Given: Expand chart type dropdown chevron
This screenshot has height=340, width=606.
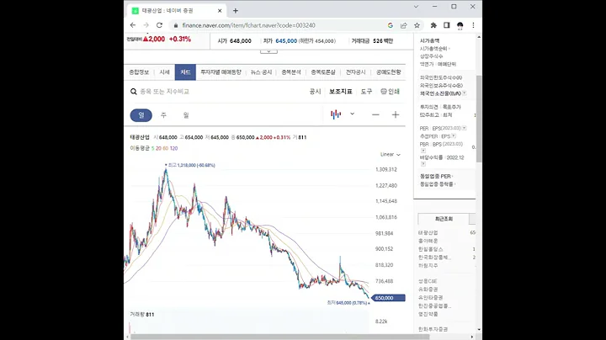Looking at the screenshot, I should click(352, 114).
